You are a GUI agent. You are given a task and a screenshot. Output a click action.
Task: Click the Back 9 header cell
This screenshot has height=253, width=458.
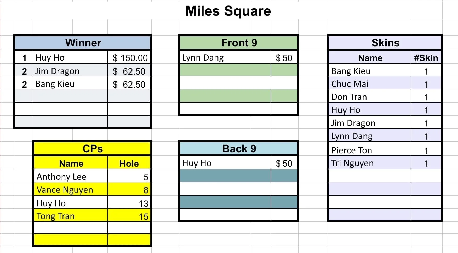[238, 149]
